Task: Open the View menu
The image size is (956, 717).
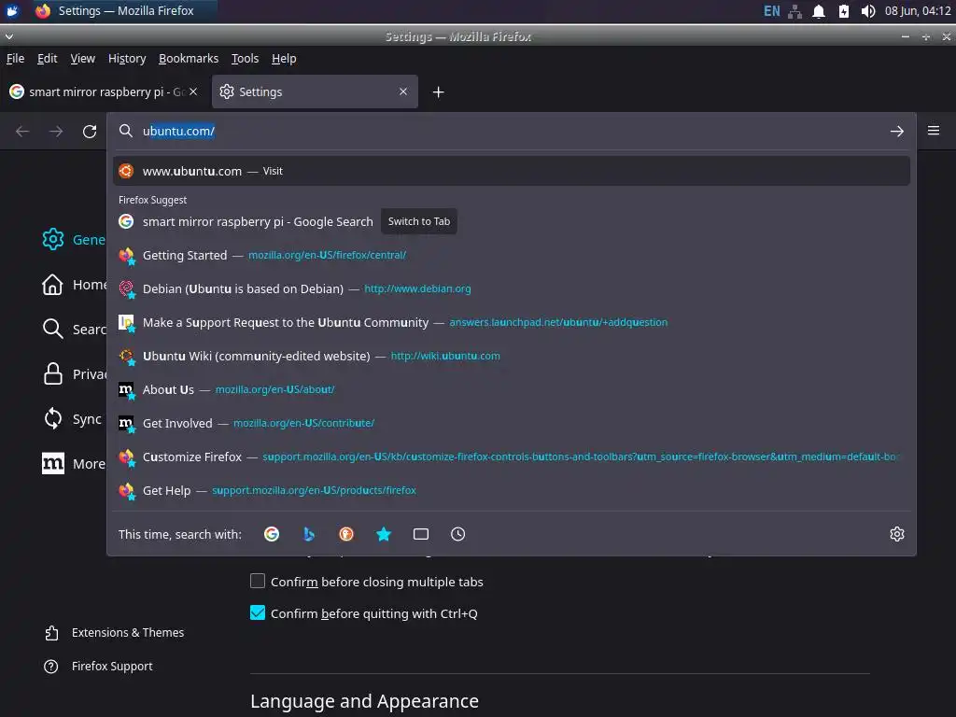Action: pyautogui.click(x=83, y=59)
